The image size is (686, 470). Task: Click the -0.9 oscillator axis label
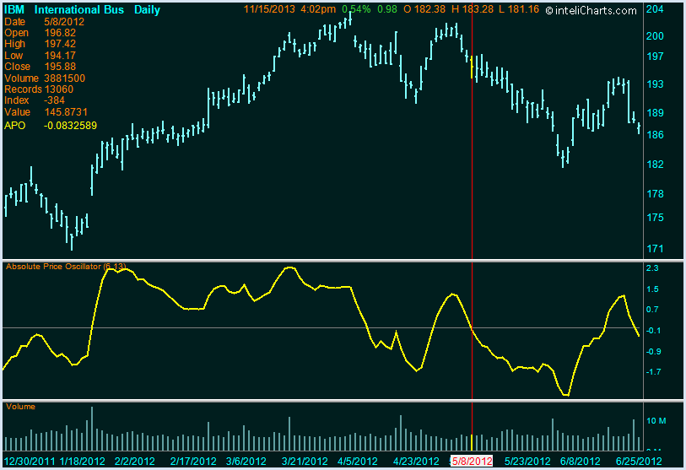tap(654, 352)
